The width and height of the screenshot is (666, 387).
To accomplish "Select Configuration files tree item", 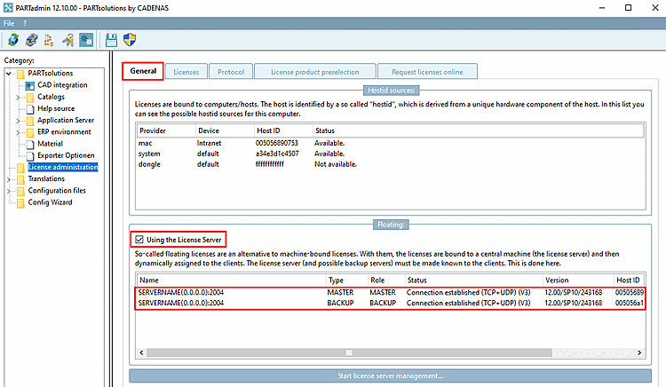I will click(57, 191).
